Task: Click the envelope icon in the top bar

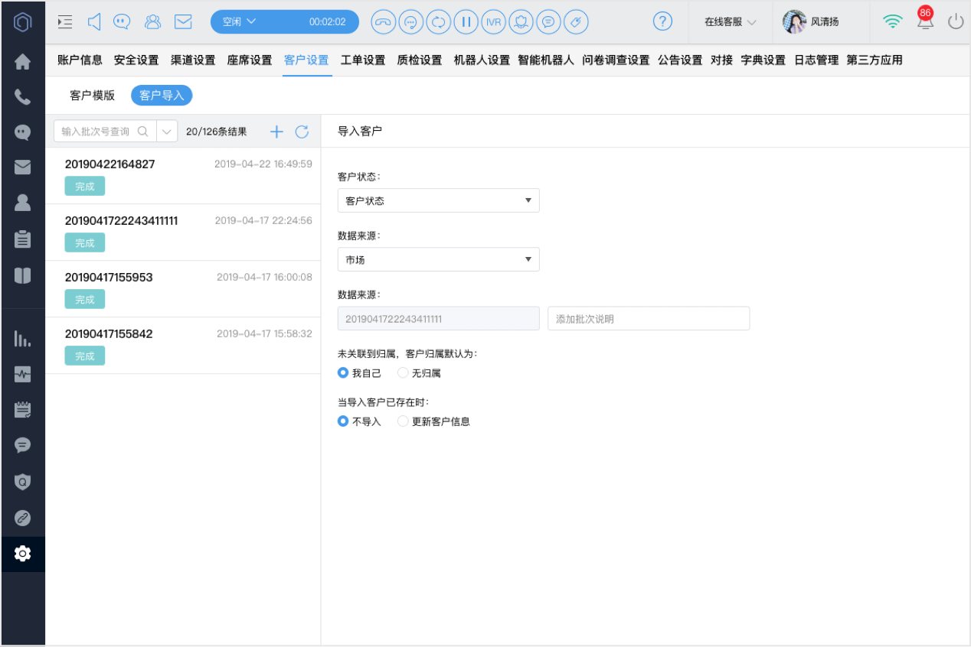Action: (x=183, y=21)
